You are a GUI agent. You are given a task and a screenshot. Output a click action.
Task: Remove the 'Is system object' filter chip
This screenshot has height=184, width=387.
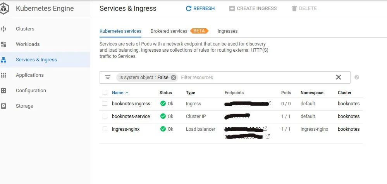174,78
